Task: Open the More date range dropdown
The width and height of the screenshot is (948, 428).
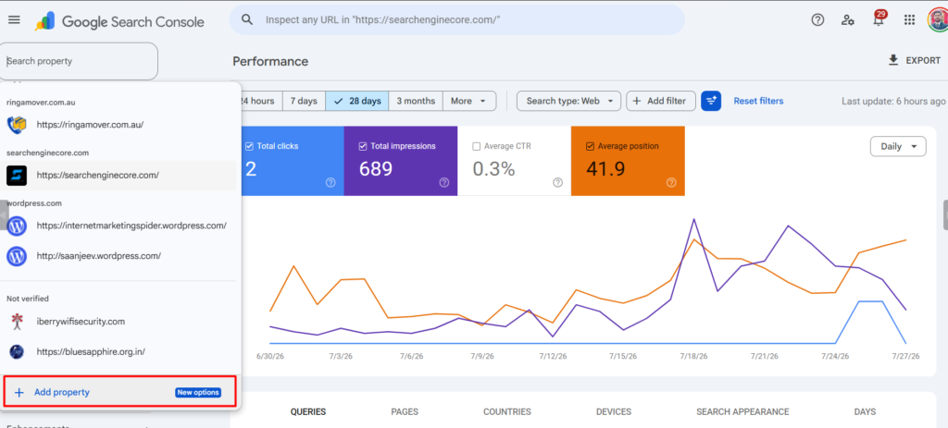Action: [x=469, y=101]
